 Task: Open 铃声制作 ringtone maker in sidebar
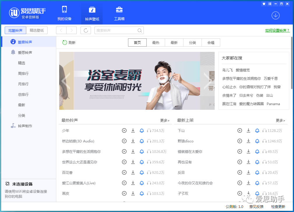tap(29, 126)
